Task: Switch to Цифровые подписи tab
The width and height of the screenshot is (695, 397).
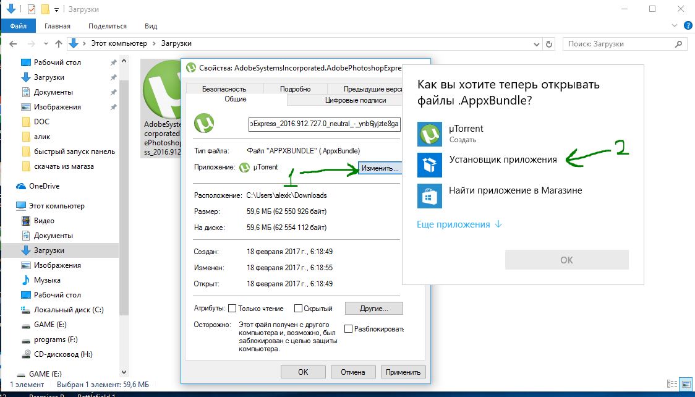Action: 356,100
